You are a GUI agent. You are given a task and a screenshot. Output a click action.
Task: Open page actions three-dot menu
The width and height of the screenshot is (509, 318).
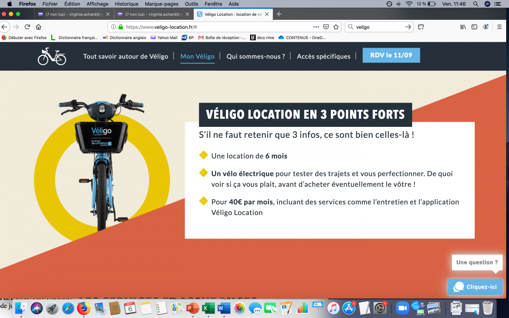click(x=316, y=27)
